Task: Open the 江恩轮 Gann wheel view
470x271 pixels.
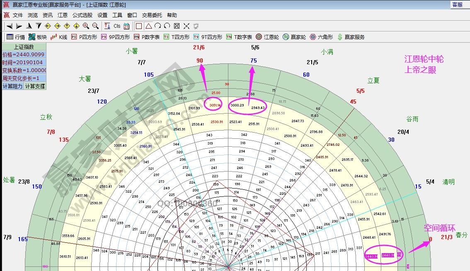Action: [x=267, y=37]
